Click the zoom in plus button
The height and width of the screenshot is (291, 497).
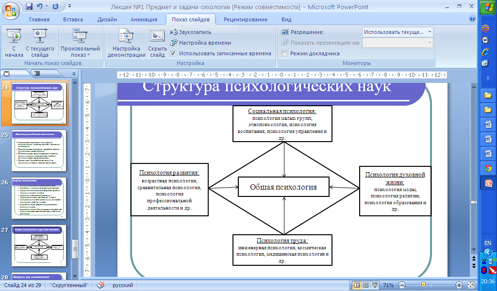click(459, 285)
